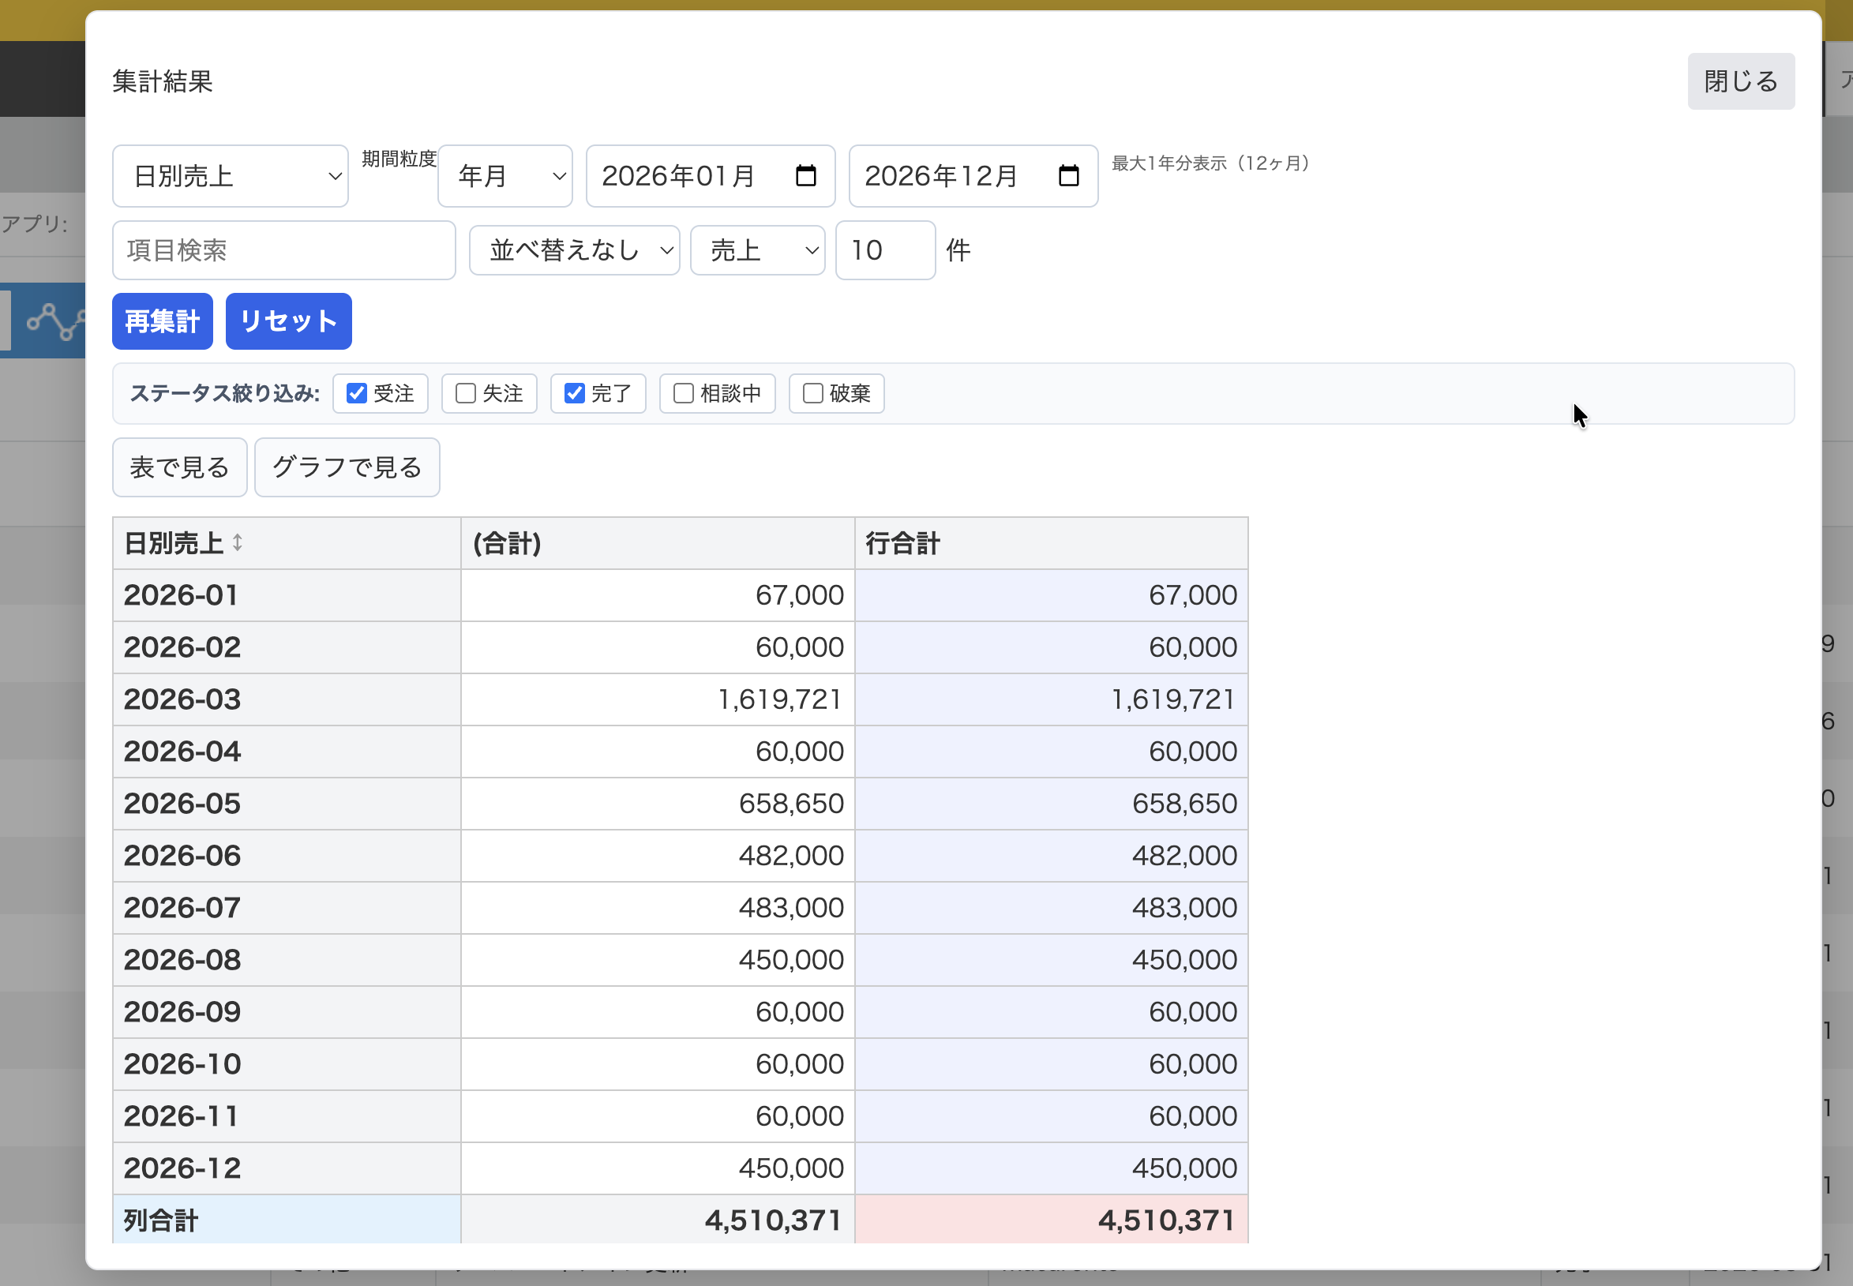Open the 並べ替えなし sort dropdown
Image resolution: width=1853 pixels, height=1286 pixels.
pyautogui.click(x=575, y=250)
